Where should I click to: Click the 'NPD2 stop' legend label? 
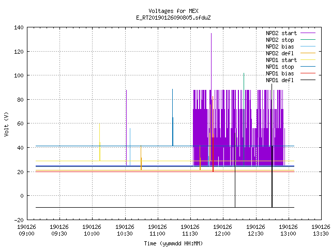tap(280, 40)
